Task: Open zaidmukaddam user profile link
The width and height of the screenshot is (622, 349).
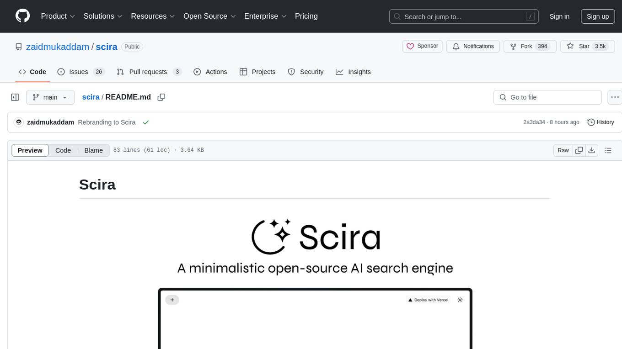Action: tap(58, 47)
